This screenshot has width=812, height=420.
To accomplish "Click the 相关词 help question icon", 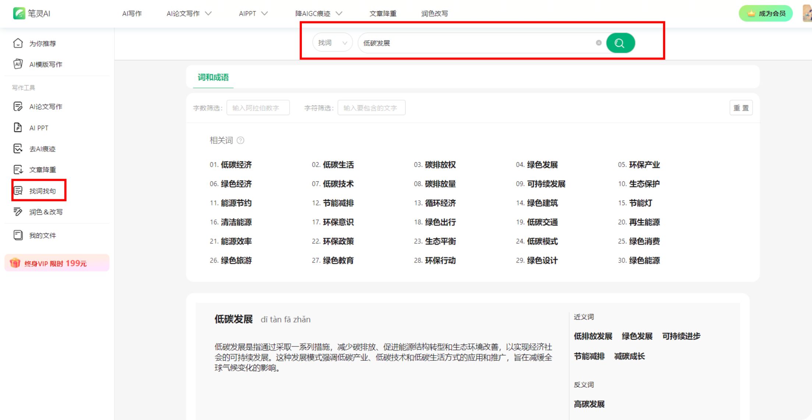I will coord(240,140).
